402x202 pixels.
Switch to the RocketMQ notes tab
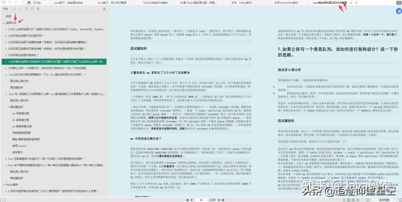point(285,3)
